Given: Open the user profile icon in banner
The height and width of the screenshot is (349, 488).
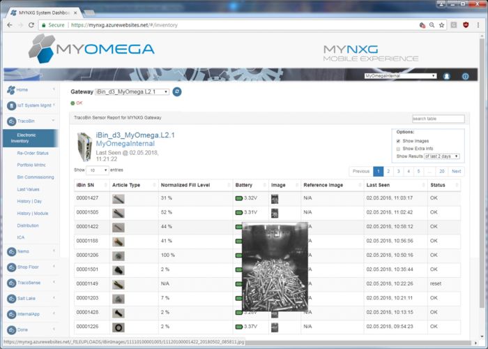Looking at the screenshot, I should pos(447,76).
